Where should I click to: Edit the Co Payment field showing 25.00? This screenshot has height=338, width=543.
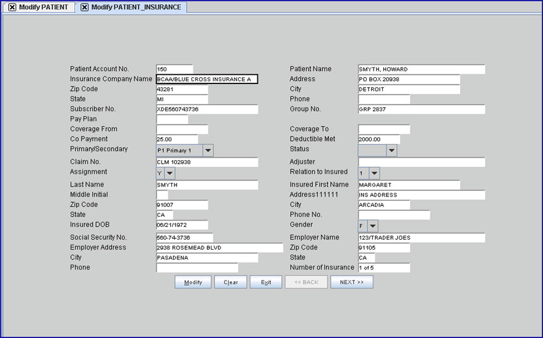pos(177,140)
